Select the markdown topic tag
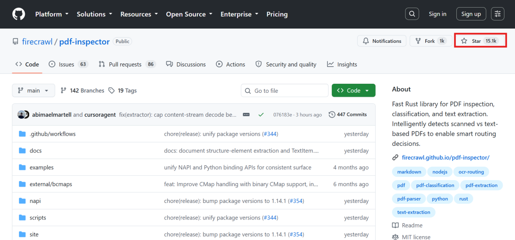The width and height of the screenshot is (515, 240). 409,171
